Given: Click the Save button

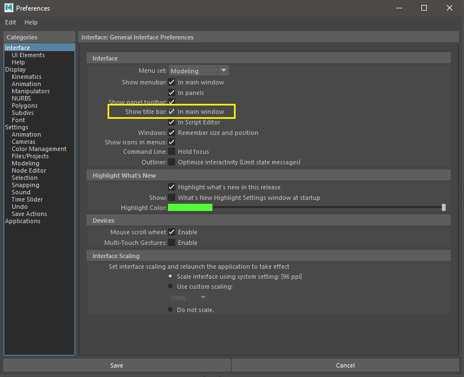Looking at the screenshot, I should 116,365.
